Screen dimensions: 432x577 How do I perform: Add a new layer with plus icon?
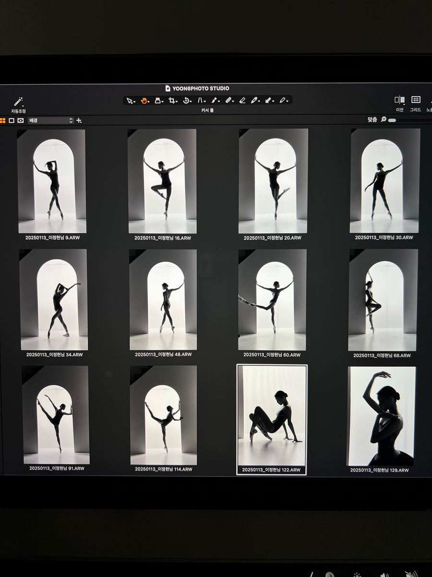(x=79, y=120)
